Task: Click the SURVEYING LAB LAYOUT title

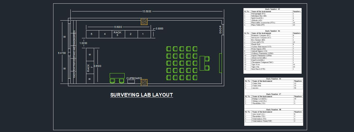Action: pyautogui.click(x=142, y=95)
